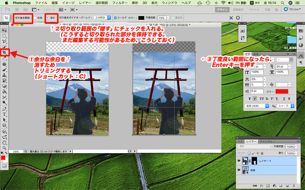This screenshot has width=305, height=190.
Task: Click the lock position icon
Action: (x=258, y=153)
